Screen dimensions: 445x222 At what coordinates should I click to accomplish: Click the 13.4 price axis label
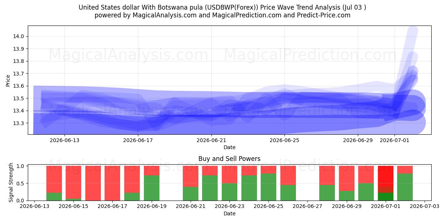19,111
